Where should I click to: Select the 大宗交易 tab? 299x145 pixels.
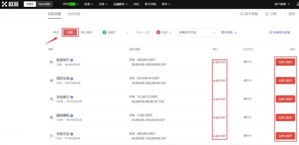coord(74,14)
